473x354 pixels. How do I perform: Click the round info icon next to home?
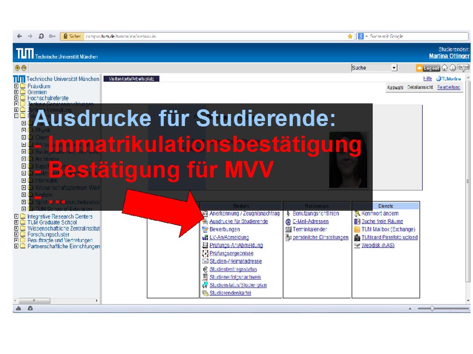[x=453, y=68]
